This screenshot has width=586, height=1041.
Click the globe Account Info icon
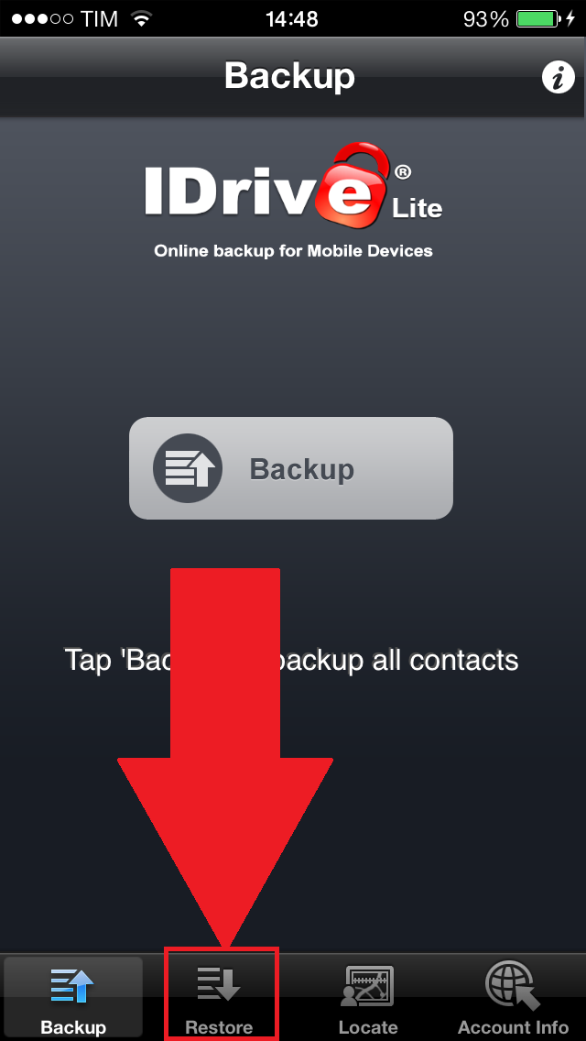(x=512, y=985)
